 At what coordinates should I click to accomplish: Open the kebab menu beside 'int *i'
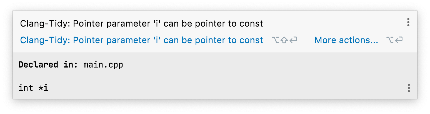click(x=409, y=88)
